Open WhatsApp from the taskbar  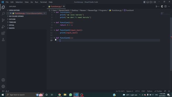point(70,95)
